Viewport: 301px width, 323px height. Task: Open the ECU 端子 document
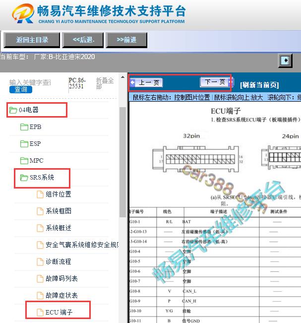point(59,312)
